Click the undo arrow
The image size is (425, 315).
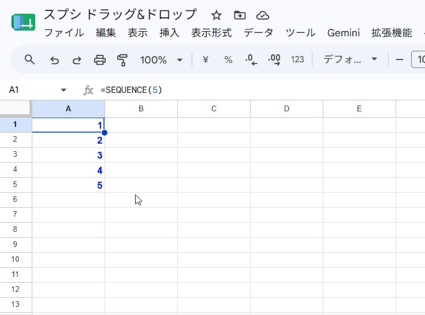(x=54, y=60)
